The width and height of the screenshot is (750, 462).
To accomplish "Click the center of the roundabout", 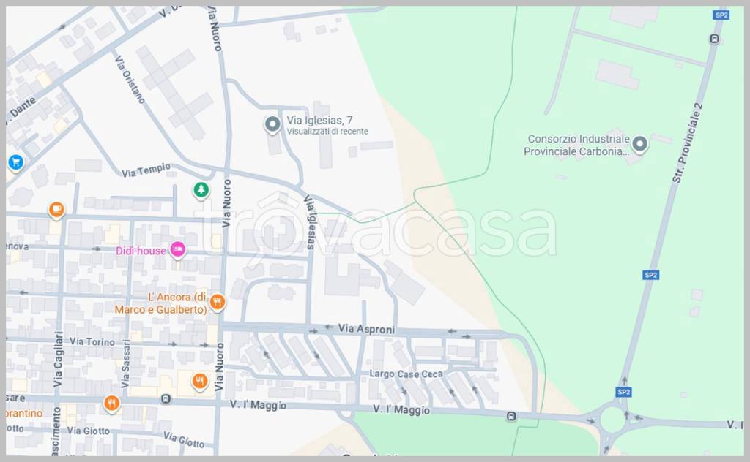I will [x=613, y=421].
